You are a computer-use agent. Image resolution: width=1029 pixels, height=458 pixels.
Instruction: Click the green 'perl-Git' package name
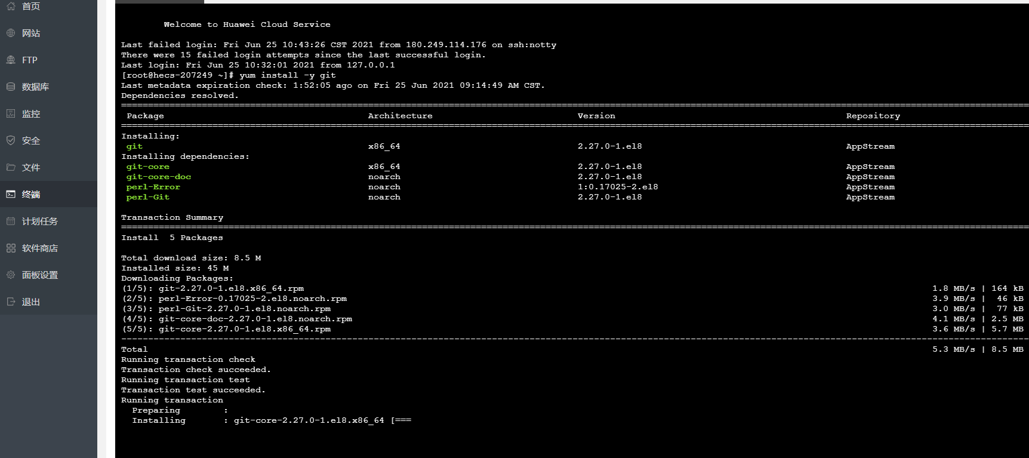click(x=147, y=197)
